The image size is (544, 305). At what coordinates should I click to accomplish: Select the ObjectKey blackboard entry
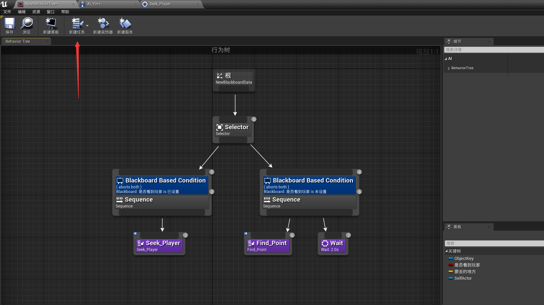click(464, 259)
